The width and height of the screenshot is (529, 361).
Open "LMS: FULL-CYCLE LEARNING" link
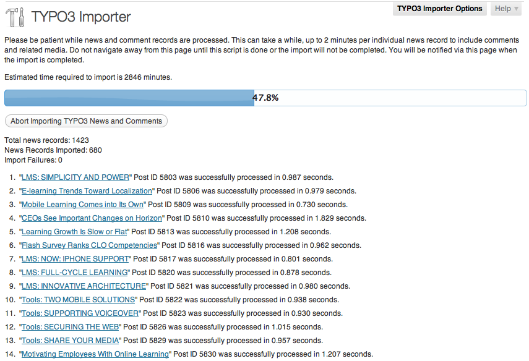click(74, 273)
